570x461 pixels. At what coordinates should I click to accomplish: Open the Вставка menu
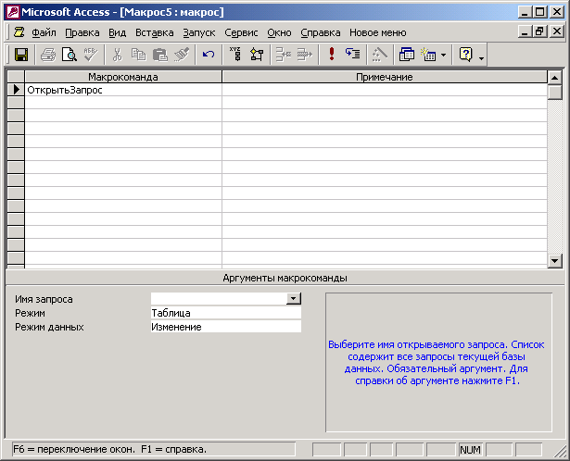coord(155,32)
